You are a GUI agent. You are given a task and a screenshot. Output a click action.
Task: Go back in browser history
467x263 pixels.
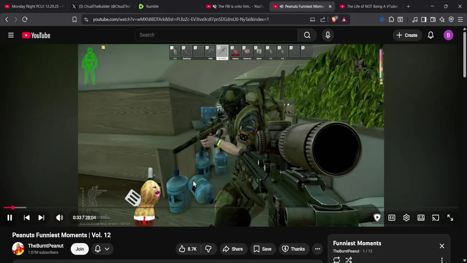pyautogui.click(x=7, y=19)
